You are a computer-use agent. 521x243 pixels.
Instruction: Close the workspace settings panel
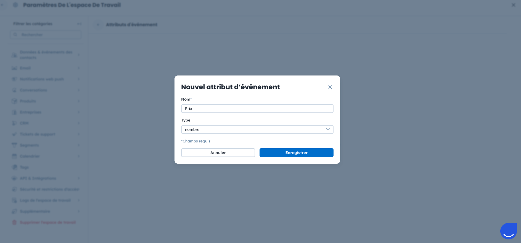click(513, 5)
